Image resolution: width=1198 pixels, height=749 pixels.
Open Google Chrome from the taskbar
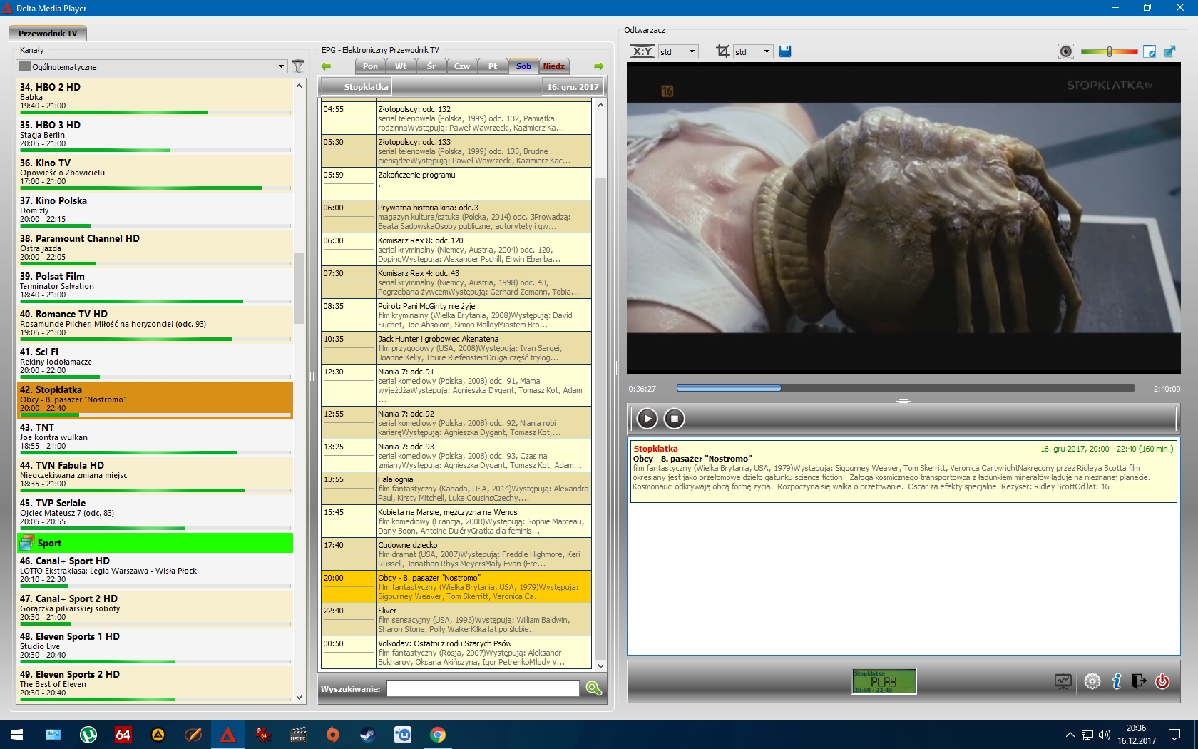(438, 735)
